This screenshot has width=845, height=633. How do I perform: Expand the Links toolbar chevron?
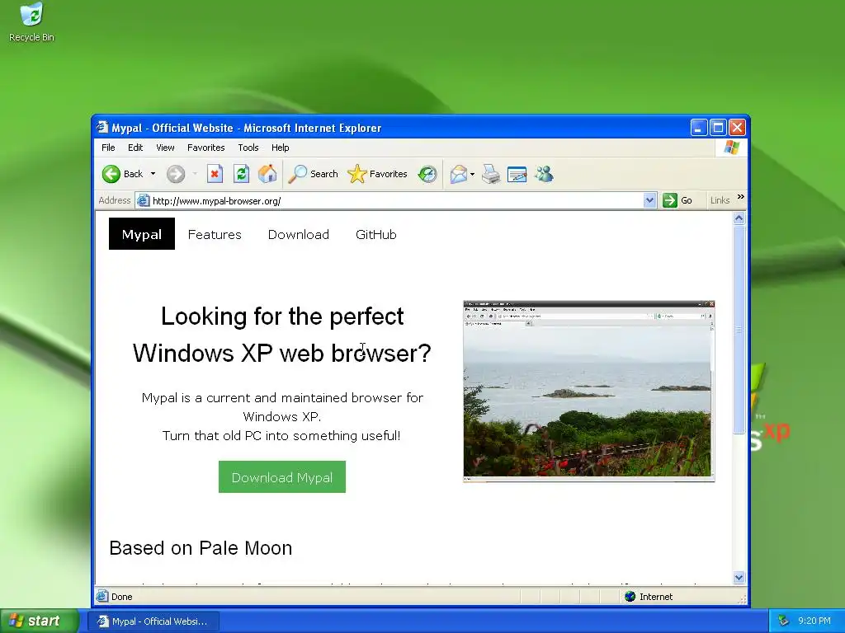[x=740, y=197]
